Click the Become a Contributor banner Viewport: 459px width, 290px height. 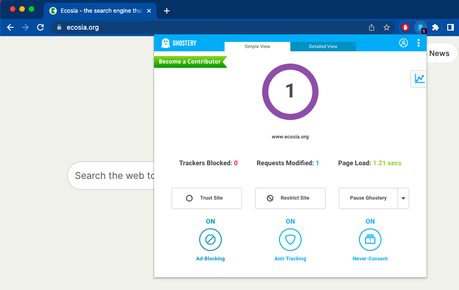coord(190,62)
